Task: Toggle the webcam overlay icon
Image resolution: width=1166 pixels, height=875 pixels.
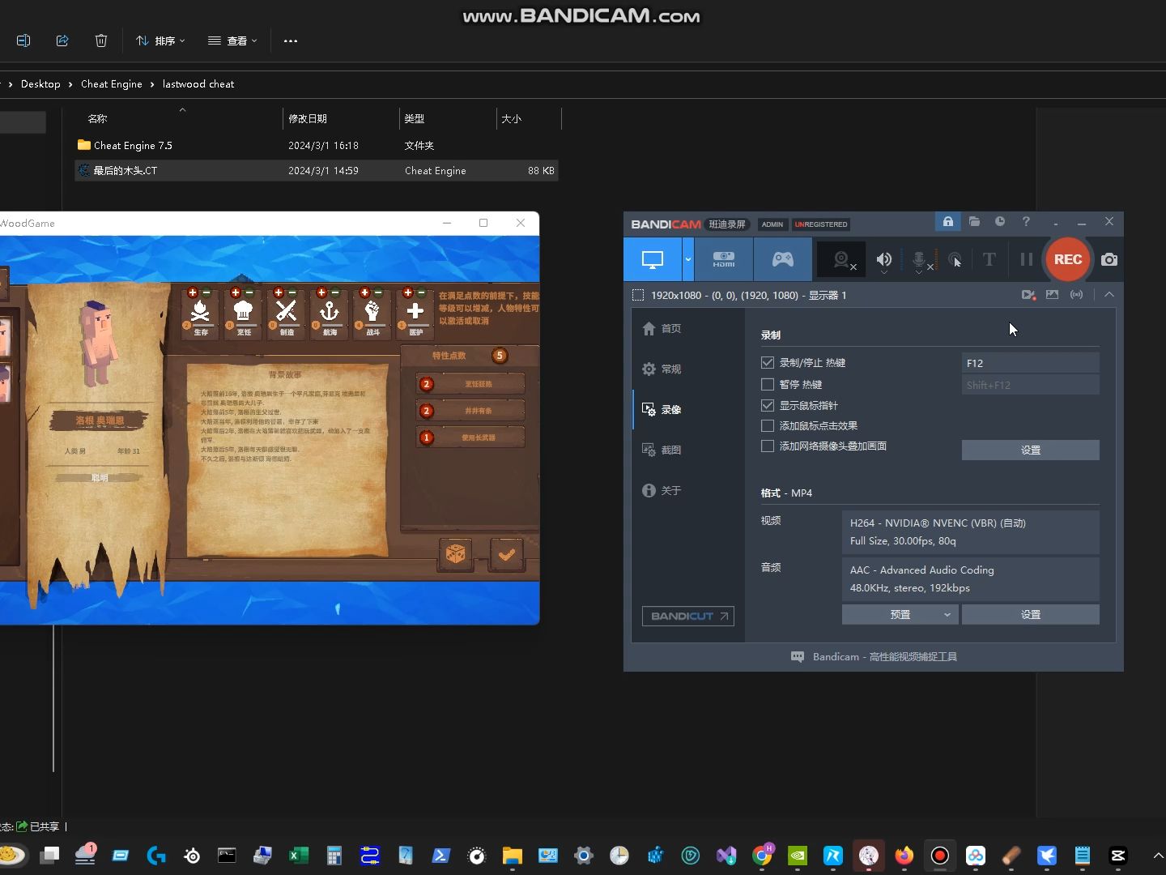Action: pos(842,259)
